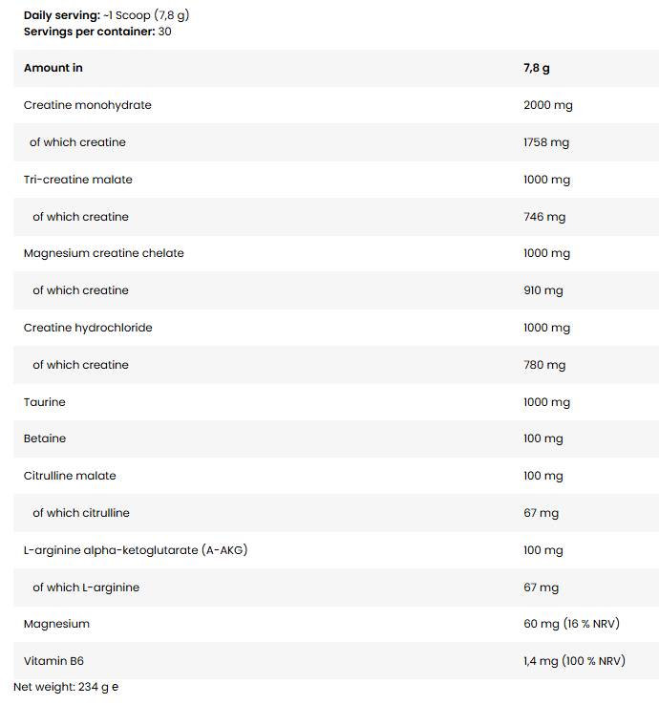Click the "60 mg (16 % NRV)" value

click(571, 624)
